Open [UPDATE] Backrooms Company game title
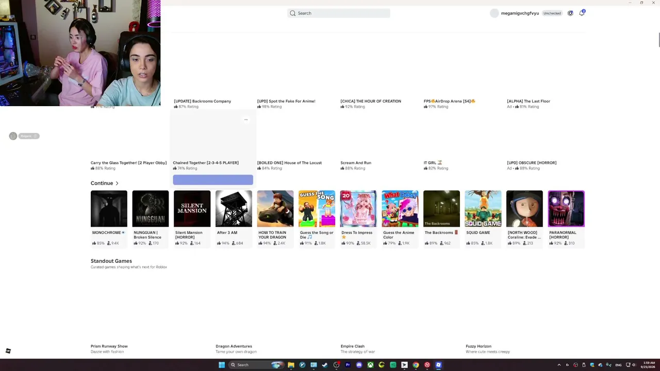 (x=202, y=101)
